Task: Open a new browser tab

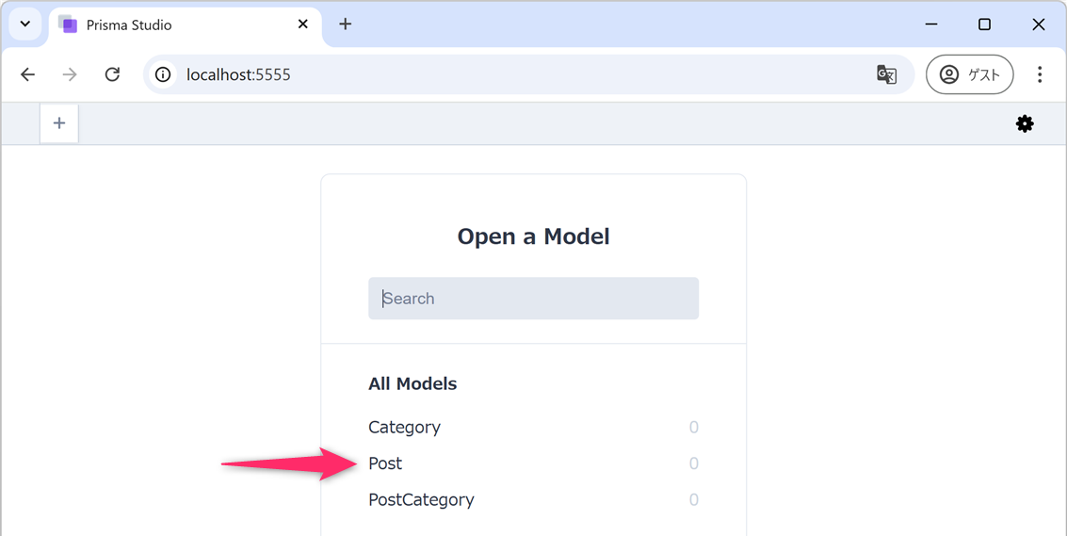Action: 346,24
